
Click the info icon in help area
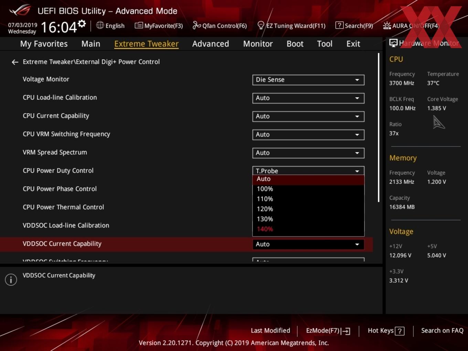pyautogui.click(x=11, y=279)
